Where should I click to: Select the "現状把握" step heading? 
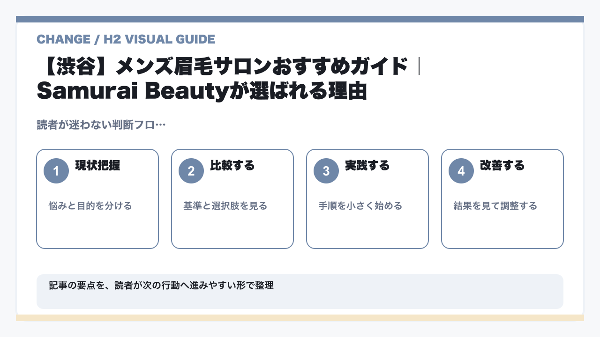[x=97, y=165]
